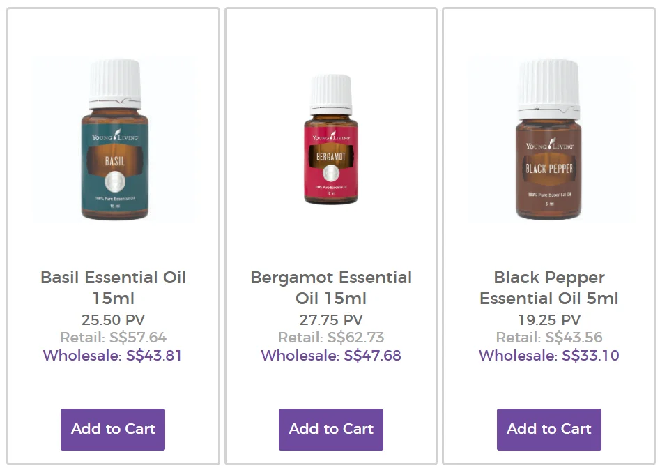The width and height of the screenshot is (660, 468).
Task: Click the Young Living logo on the Basil bottle
Action: coord(115,135)
